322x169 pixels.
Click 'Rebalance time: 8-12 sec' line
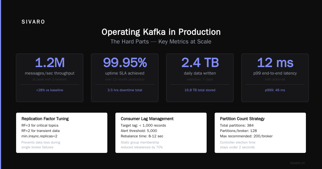pyautogui.click(x=142, y=136)
